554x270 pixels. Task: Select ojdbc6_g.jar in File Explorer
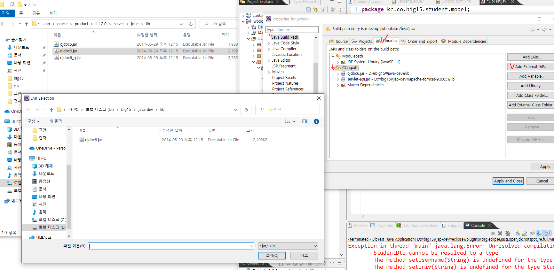[x=70, y=58]
